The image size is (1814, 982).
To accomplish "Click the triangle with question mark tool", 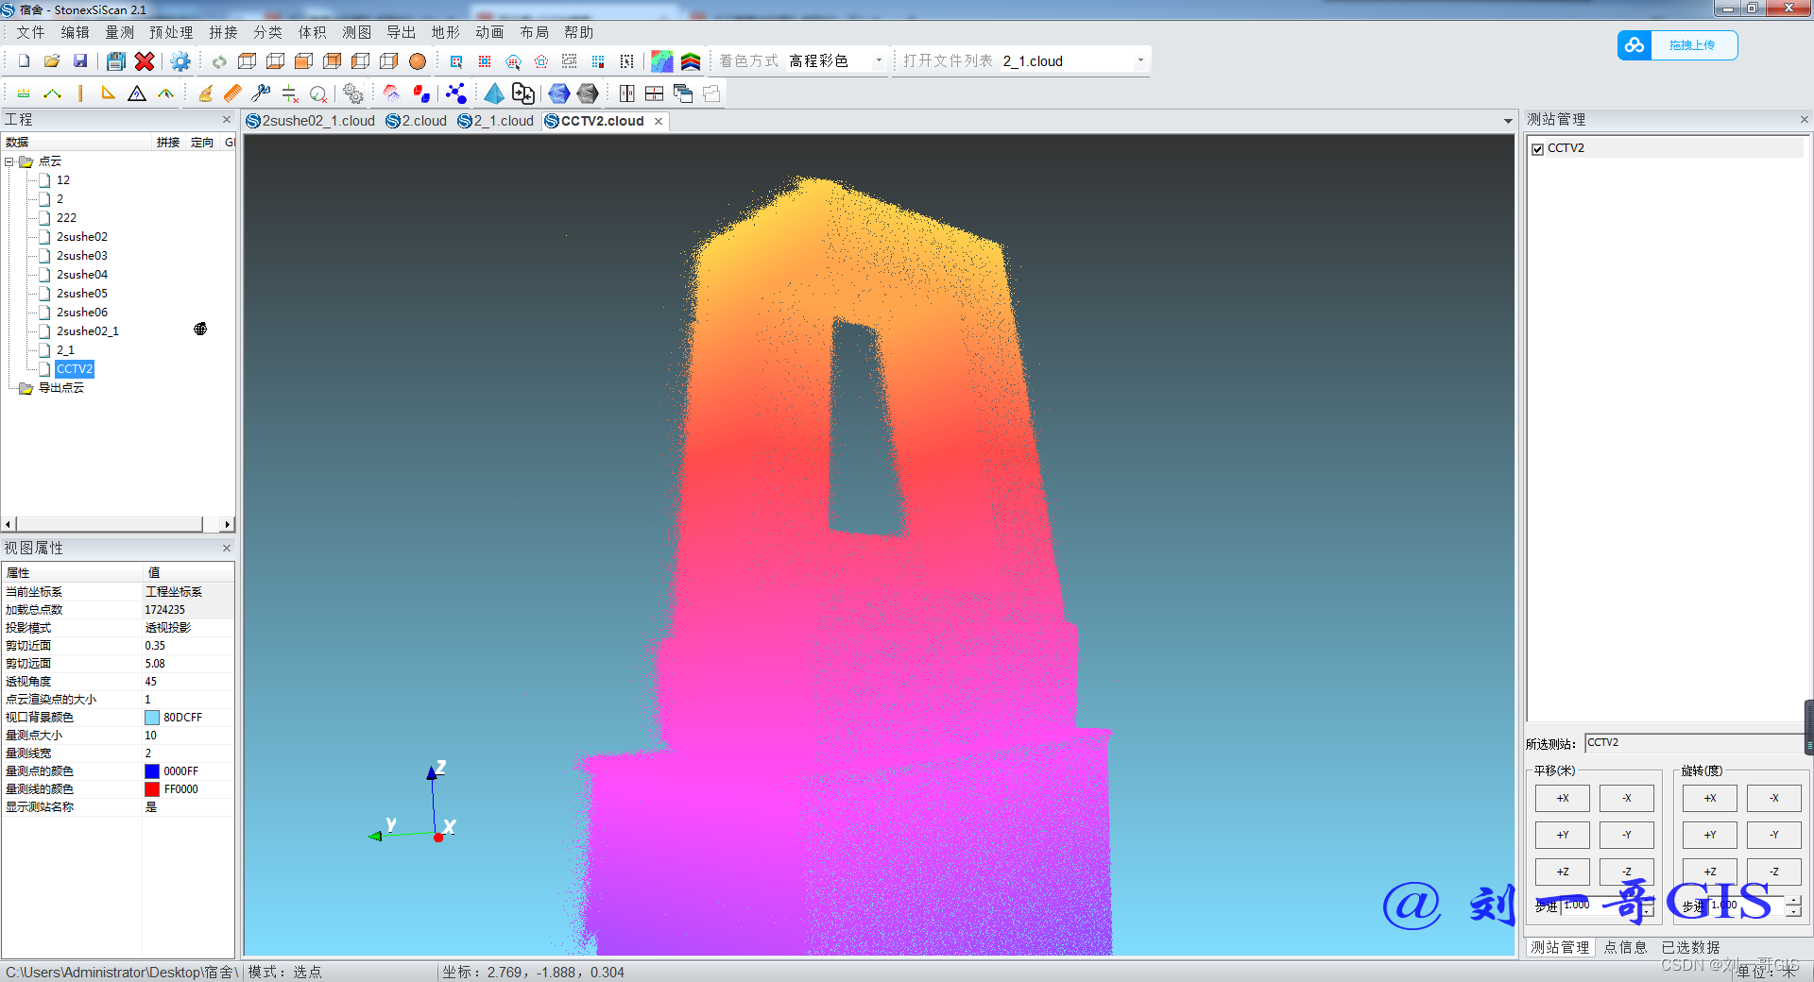I will [x=137, y=93].
